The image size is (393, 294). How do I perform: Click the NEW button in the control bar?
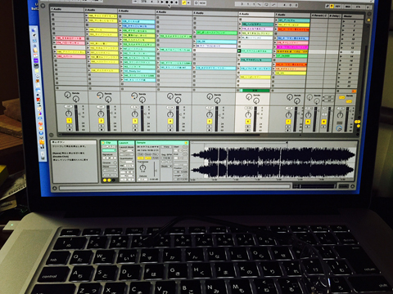tap(202, 3)
